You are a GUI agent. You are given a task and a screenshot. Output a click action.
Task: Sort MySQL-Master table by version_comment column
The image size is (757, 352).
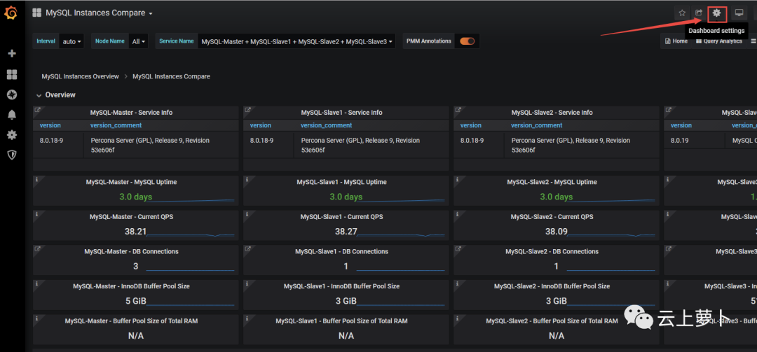click(116, 125)
